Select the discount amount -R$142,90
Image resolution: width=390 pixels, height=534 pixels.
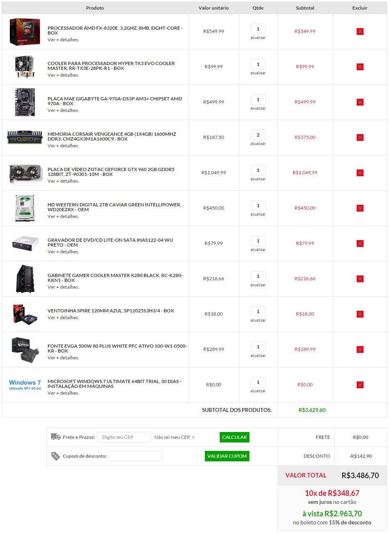click(360, 456)
